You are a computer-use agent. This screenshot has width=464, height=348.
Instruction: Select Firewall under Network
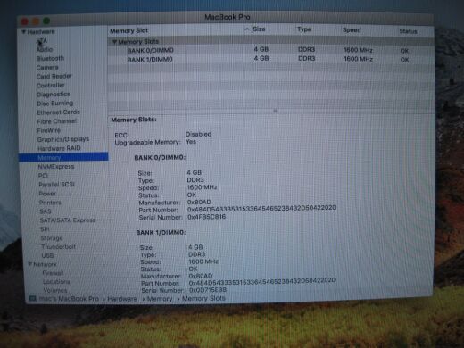click(53, 273)
